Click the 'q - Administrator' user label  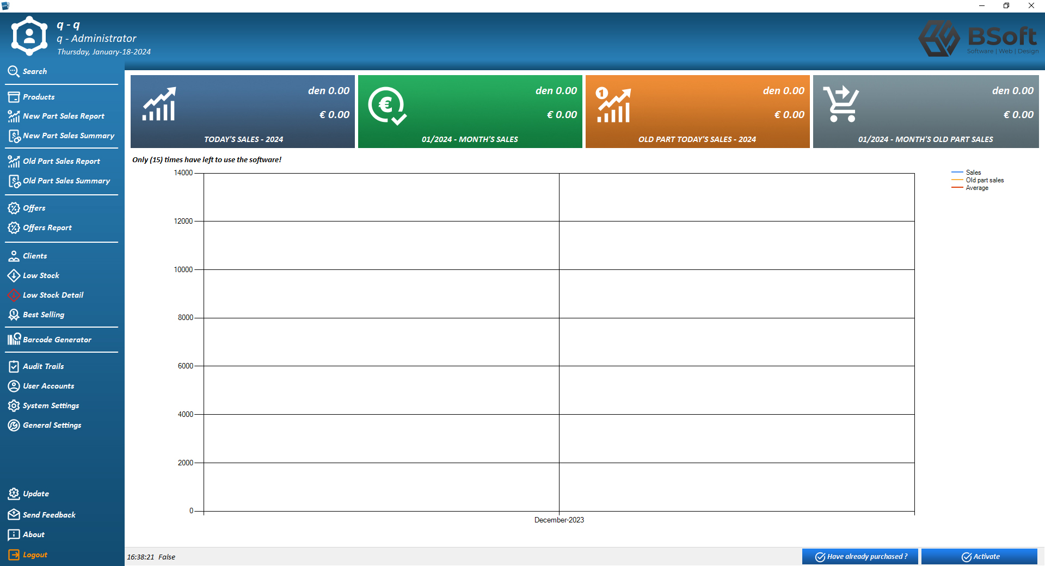[x=96, y=39]
